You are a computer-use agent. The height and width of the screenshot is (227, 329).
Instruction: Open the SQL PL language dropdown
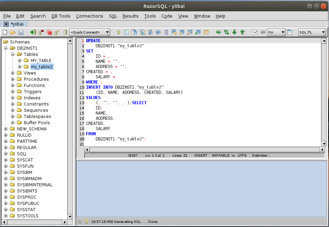(x=312, y=32)
